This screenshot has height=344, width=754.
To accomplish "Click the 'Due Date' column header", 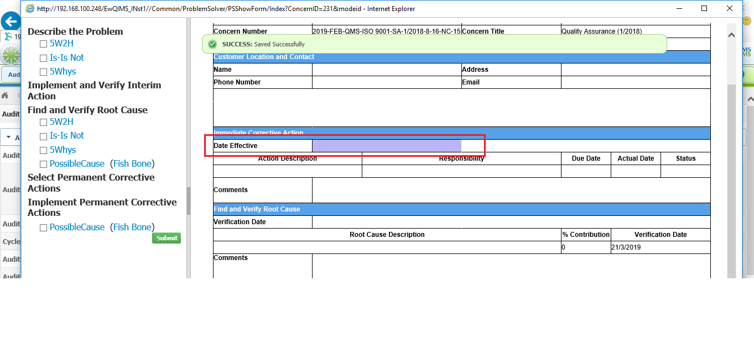I will 586,158.
